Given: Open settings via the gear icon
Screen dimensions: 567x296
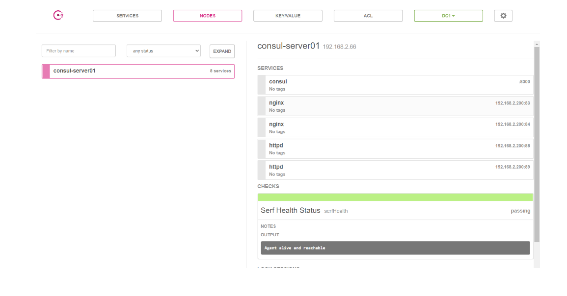Looking at the screenshot, I should 503,16.
